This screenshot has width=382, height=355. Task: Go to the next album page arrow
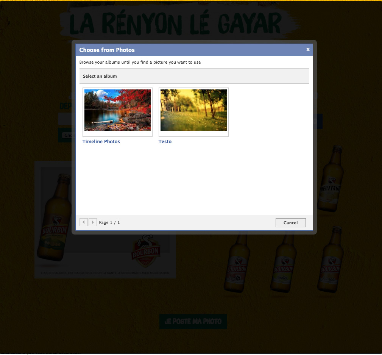(93, 222)
